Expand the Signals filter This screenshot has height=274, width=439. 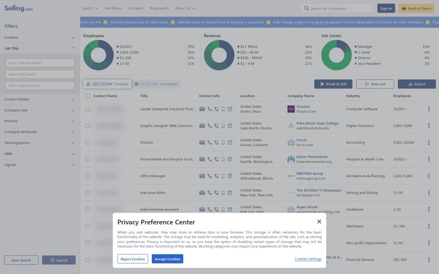click(40, 164)
